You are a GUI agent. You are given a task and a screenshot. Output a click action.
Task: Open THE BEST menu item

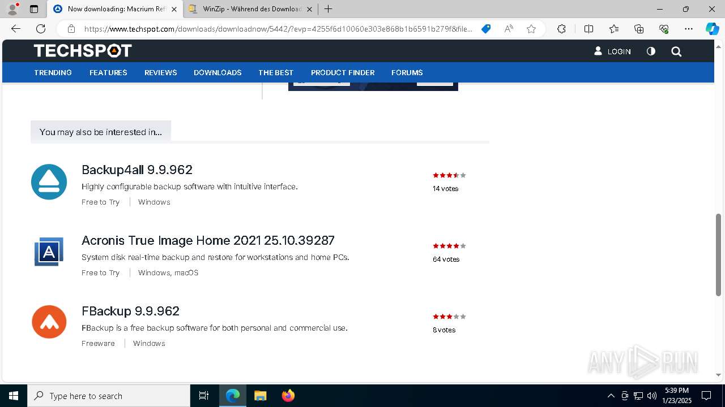276,72
